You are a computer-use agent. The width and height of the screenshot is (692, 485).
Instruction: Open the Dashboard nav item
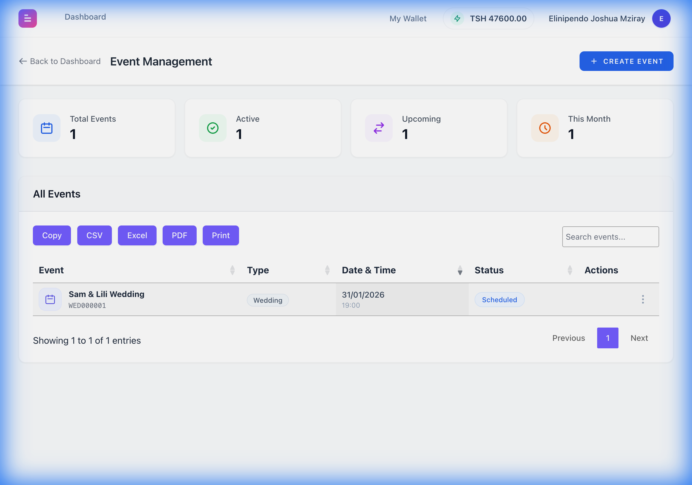[x=85, y=17]
